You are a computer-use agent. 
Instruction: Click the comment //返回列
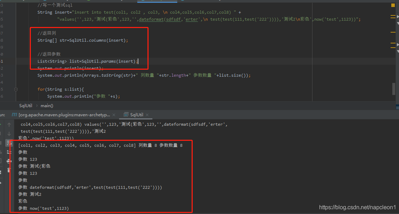(47, 33)
